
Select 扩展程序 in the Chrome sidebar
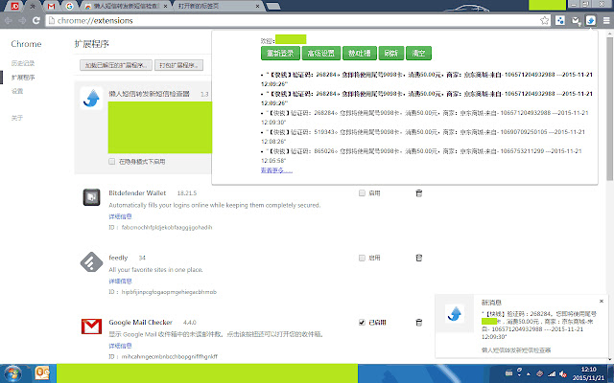(23, 77)
